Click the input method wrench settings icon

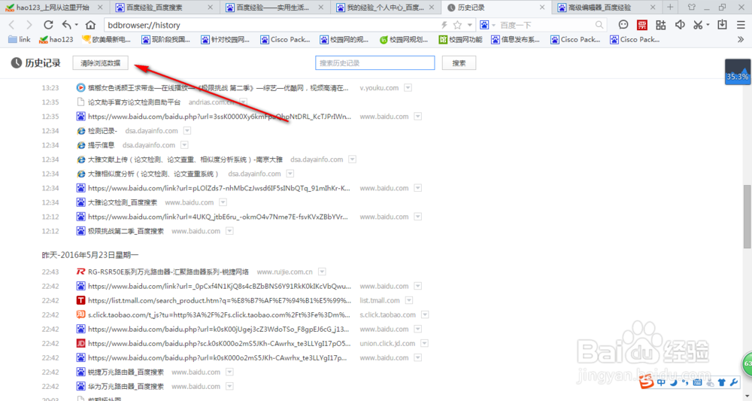click(x=734, y=382)
